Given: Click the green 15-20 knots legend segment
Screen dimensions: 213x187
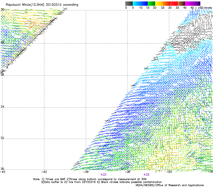Looking at the screenshot, I should click(151, 3).
